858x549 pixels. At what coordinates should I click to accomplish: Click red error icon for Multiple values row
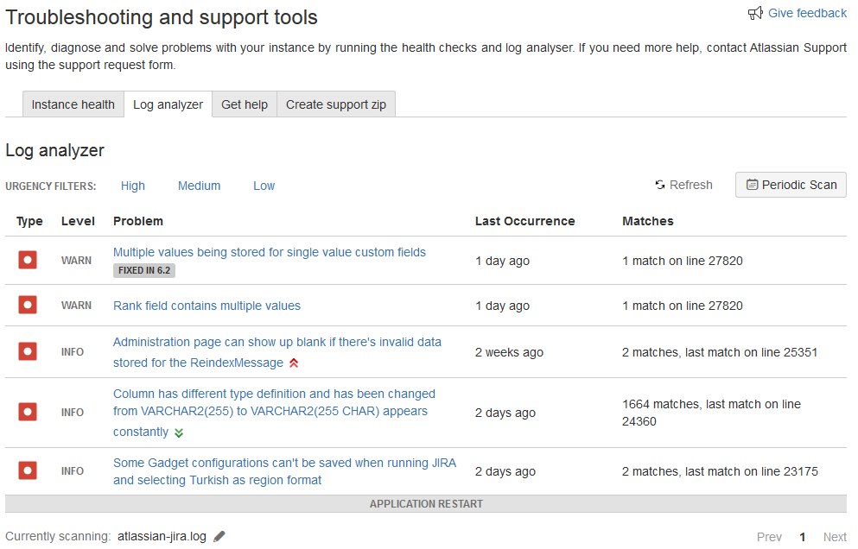[x=28, y=260]
